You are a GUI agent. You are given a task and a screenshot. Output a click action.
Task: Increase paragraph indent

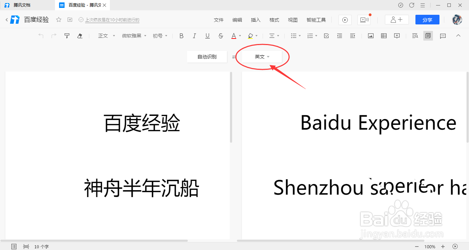[x=353, y=36]
